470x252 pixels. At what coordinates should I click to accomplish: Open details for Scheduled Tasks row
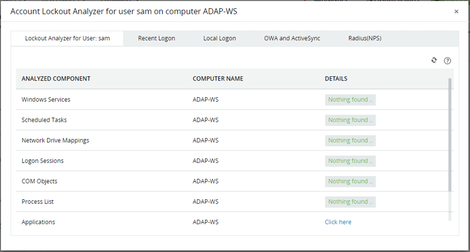click(x=350, y=120)
